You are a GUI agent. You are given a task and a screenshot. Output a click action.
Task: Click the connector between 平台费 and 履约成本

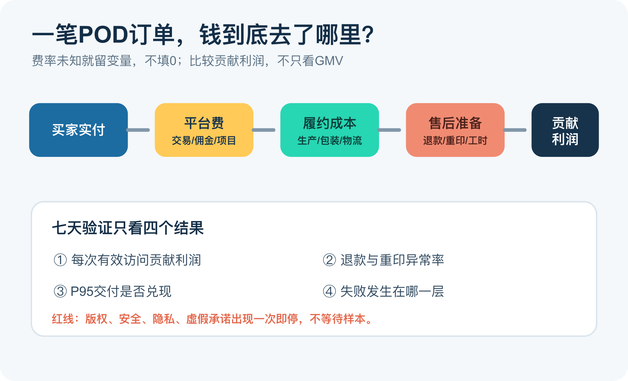coord(264,130)
